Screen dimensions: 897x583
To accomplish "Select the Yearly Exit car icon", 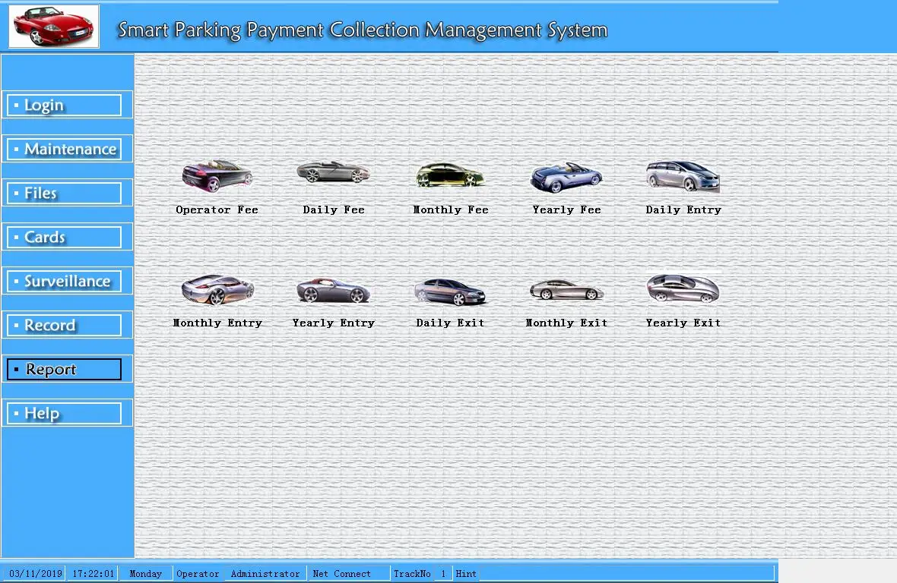I will 683,288.
